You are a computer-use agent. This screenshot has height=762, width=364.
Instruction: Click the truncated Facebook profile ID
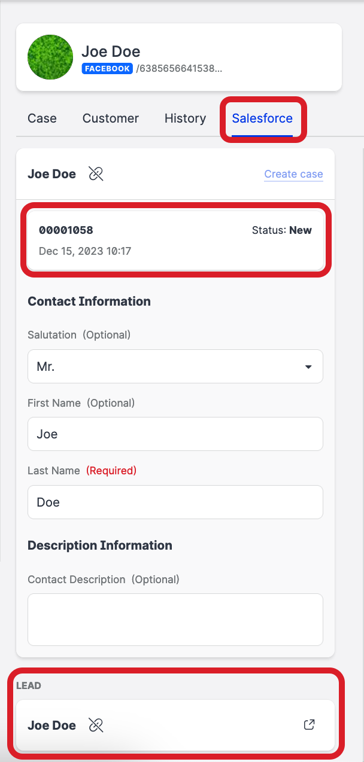pyautogui.click(x=179, y=69)
